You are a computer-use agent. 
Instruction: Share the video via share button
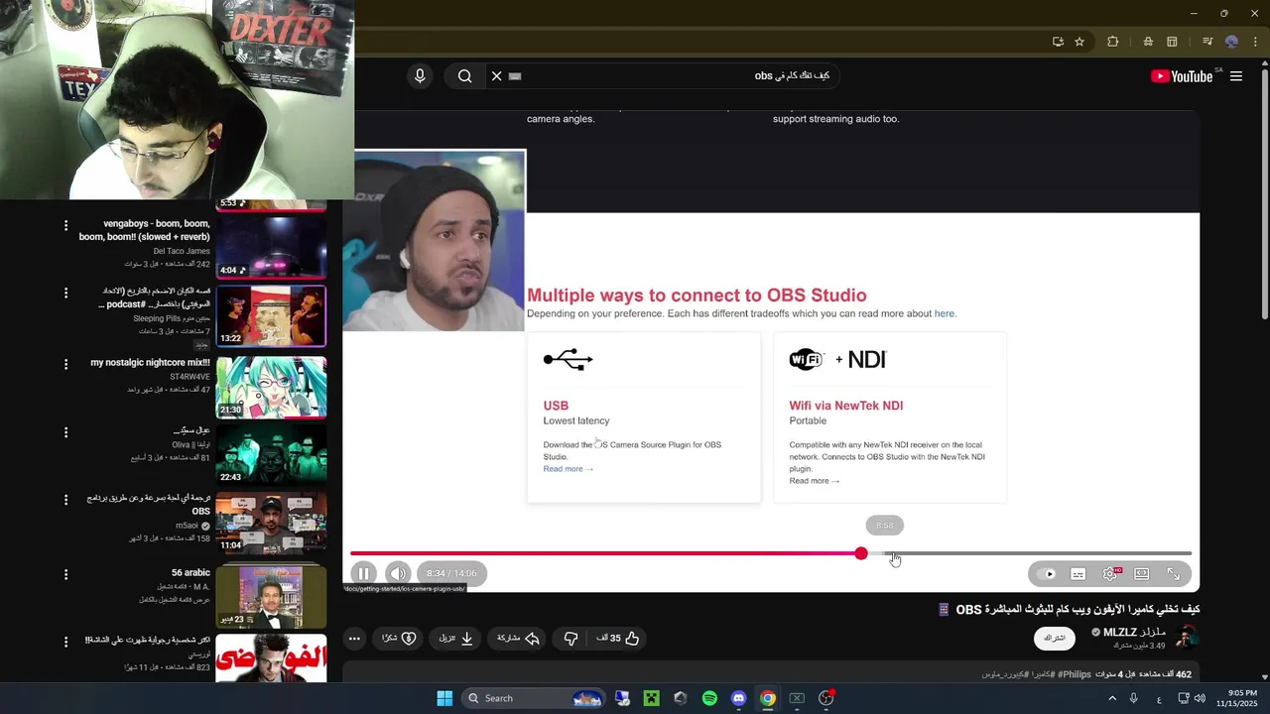click(518, 639)
